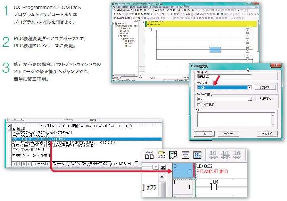
Task: Click the blue 001/002 address icon in enlarged toolbar
Action: point(197,155)
